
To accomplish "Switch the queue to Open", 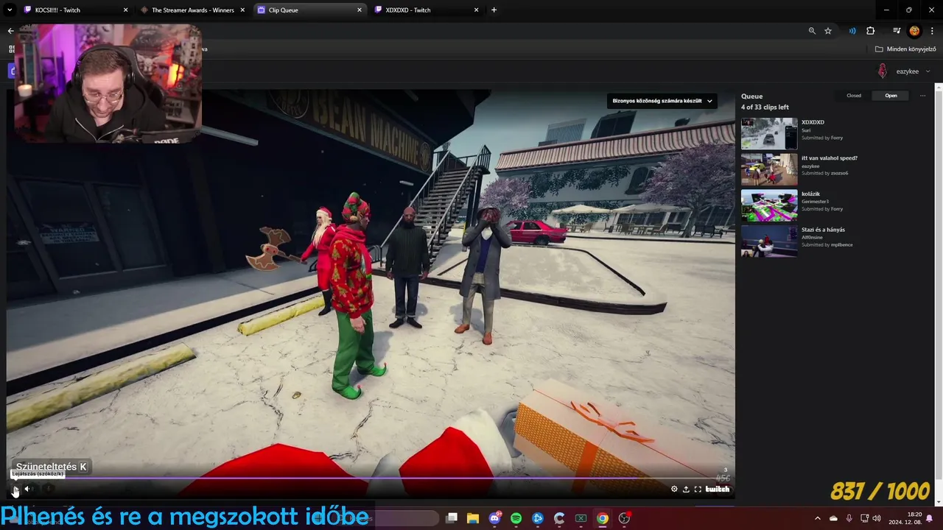I will click(x=891, y=96).
